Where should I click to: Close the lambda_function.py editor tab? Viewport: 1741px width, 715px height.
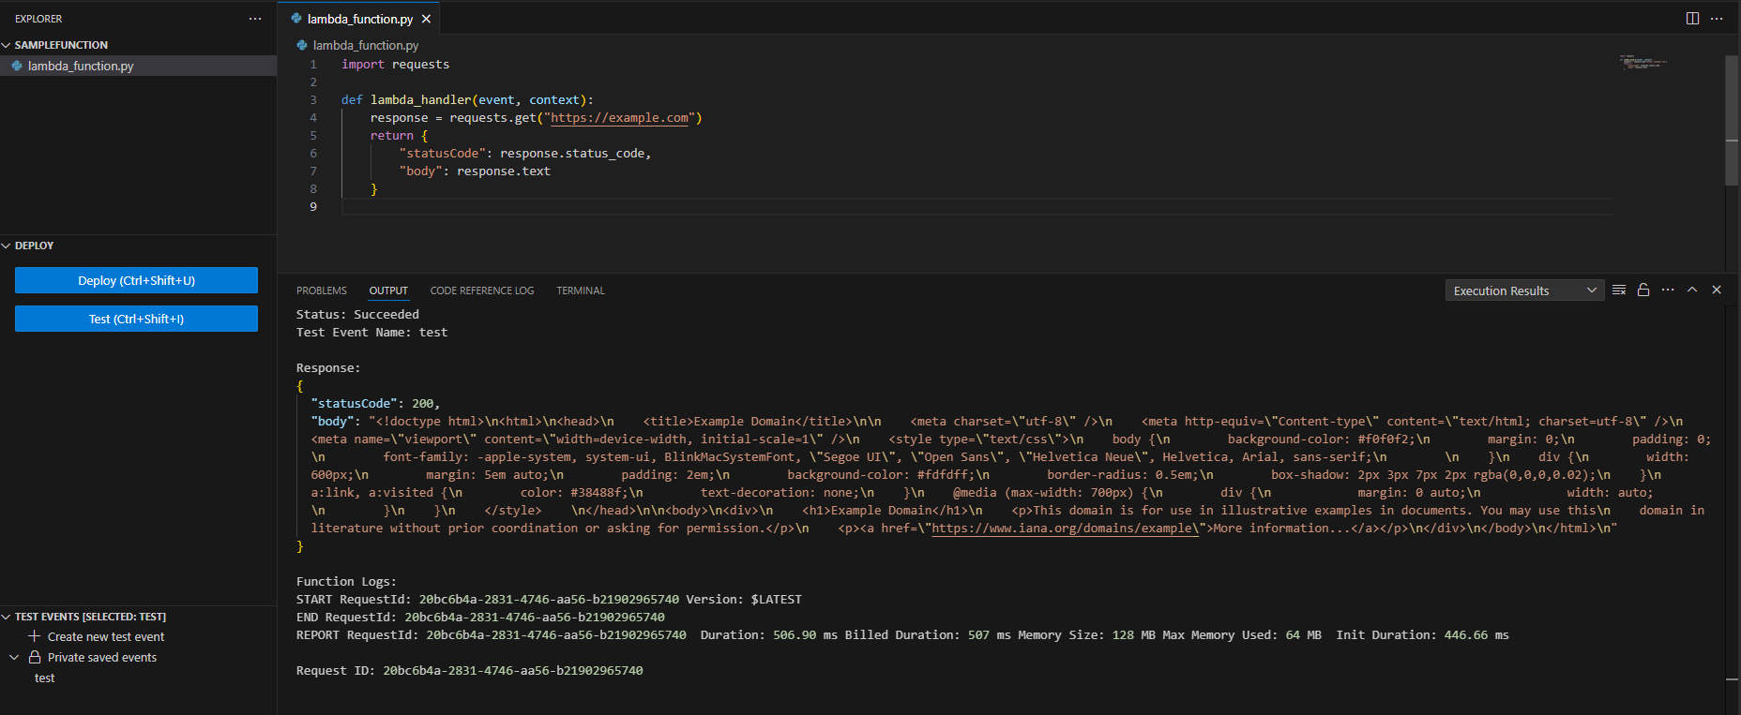[x=426, y=19]
